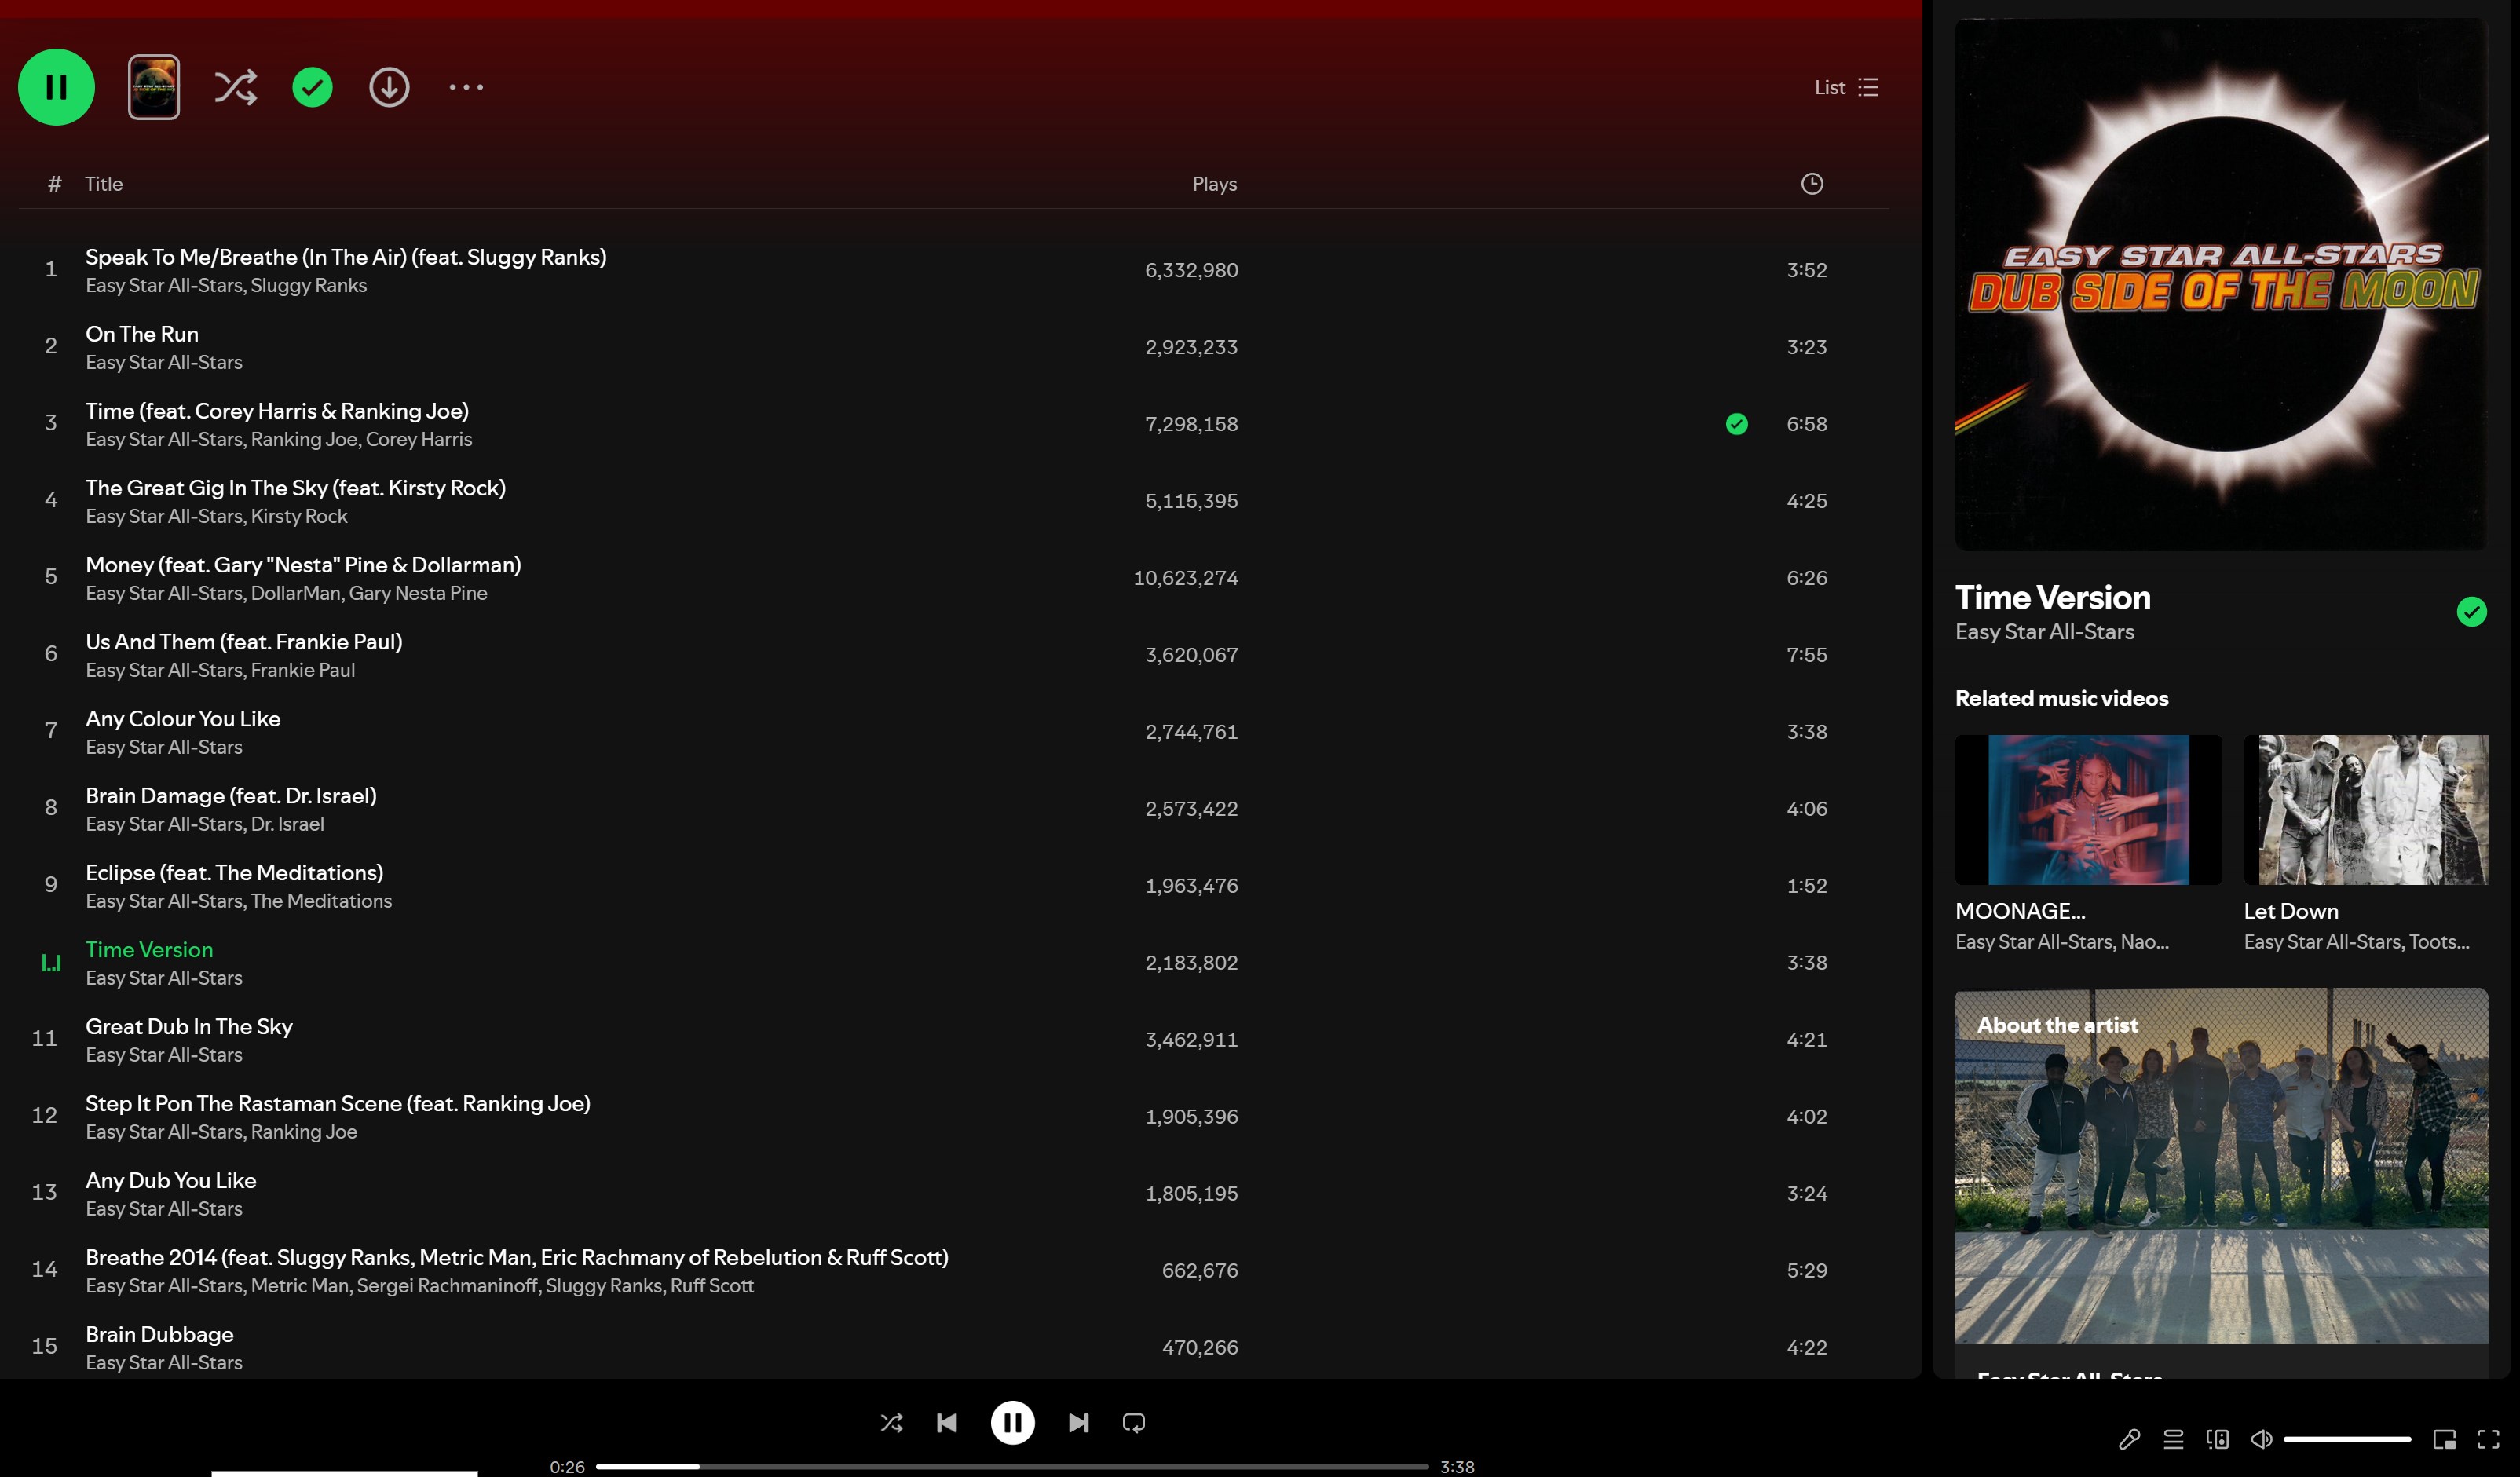Skip to next track in player bar
Image resolution: width=2520 pixels, height=1477 pixels.
coord(1078,1422)
